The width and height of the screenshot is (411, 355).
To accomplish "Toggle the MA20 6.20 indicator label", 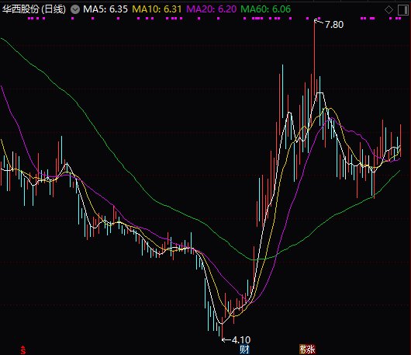I will coord(211,9).
